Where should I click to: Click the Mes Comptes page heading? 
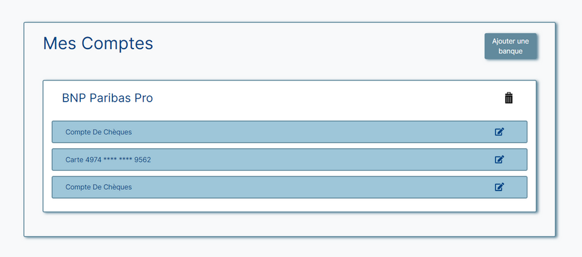98,43
